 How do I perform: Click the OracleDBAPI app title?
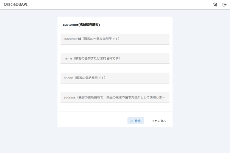point(16,4)
